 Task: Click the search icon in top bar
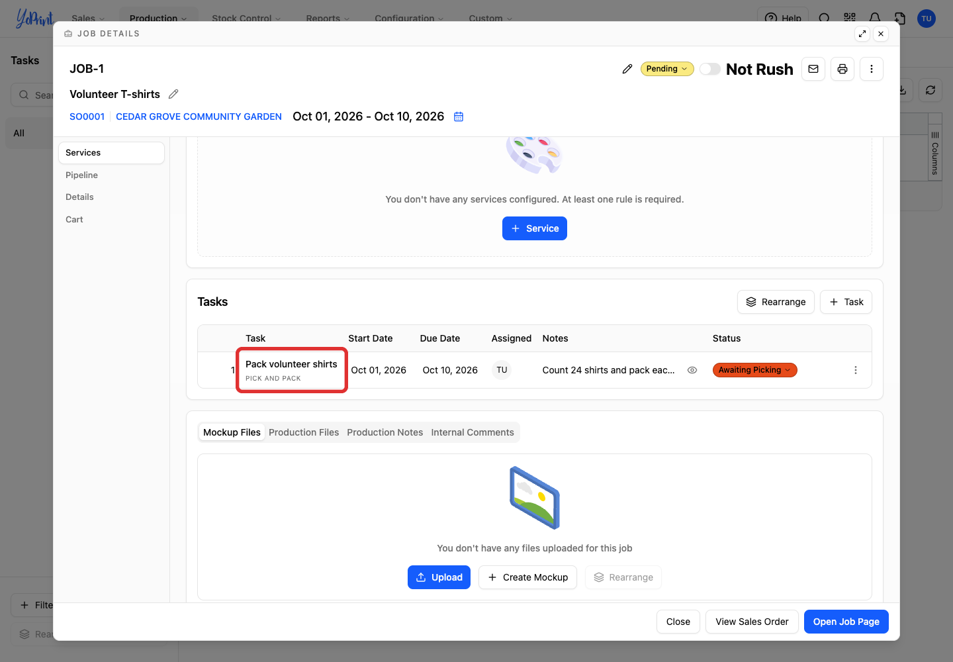pyautogui.click(x=825, y=18)
